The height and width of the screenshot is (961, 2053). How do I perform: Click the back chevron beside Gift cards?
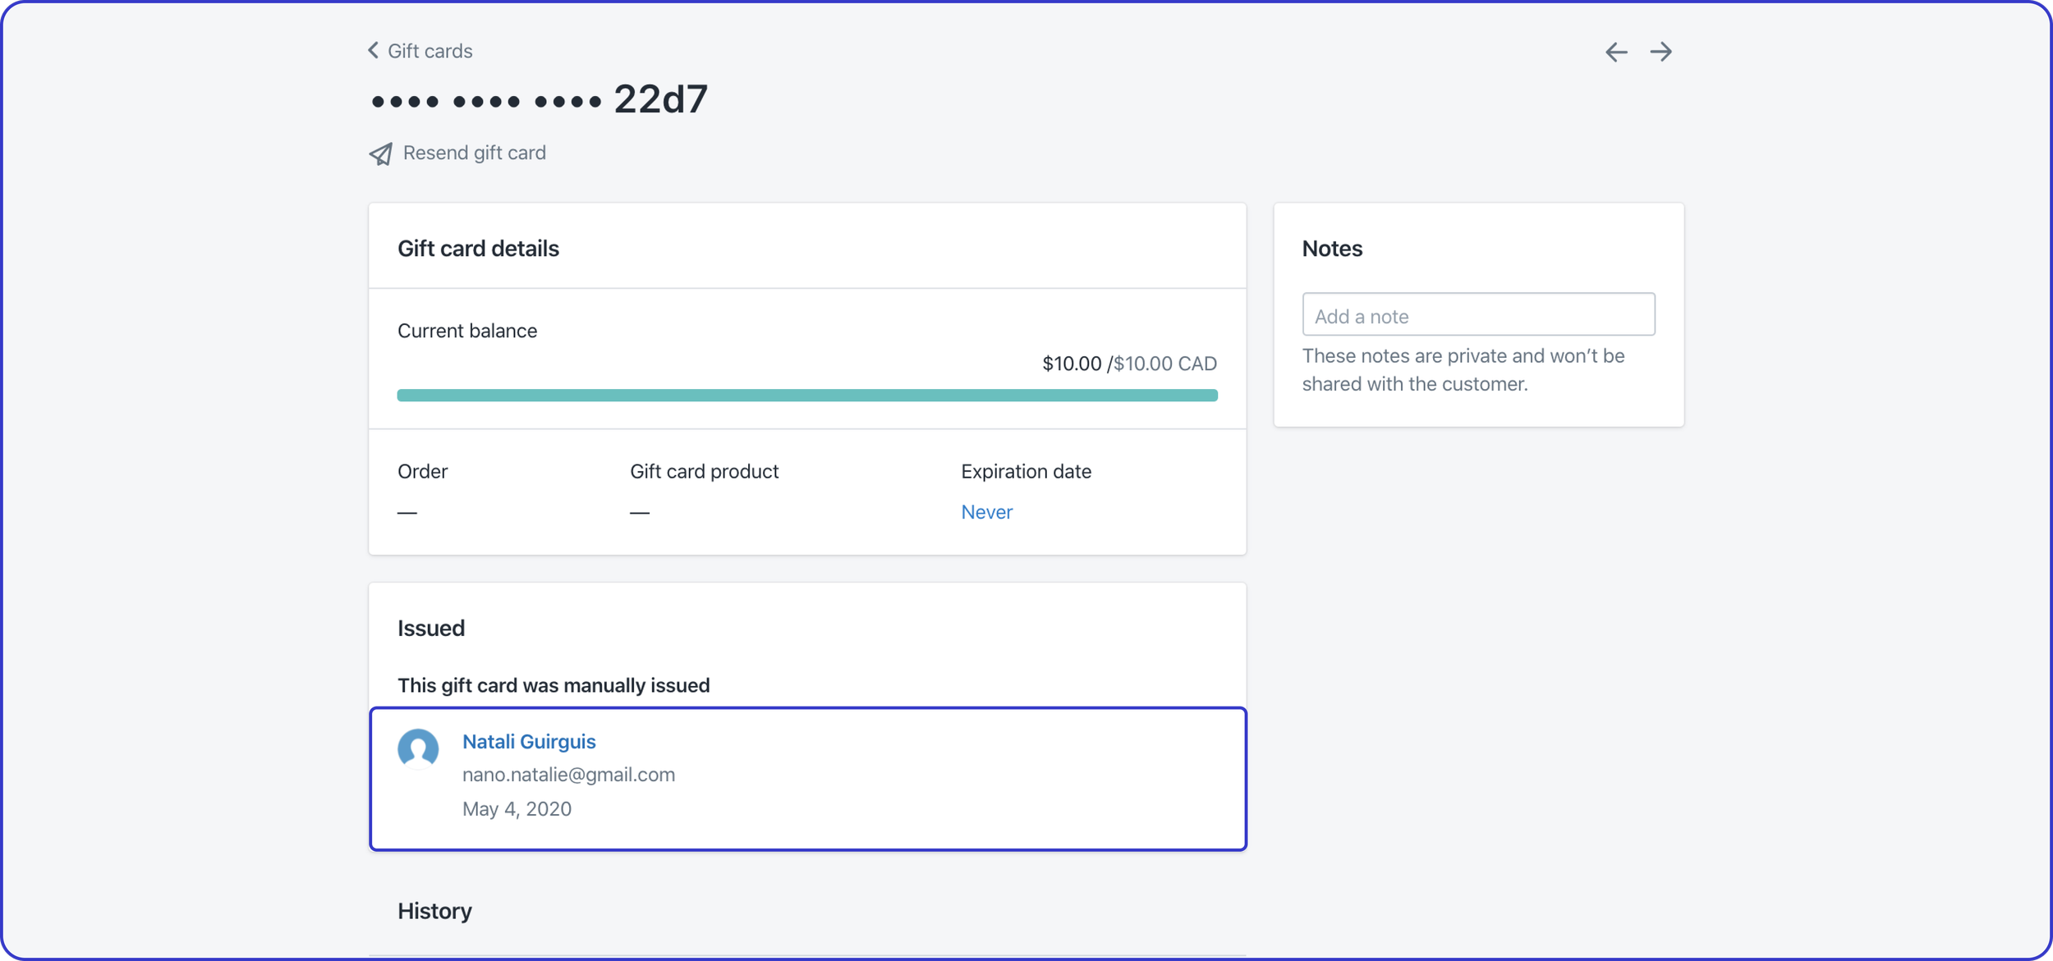click(374, 51)
